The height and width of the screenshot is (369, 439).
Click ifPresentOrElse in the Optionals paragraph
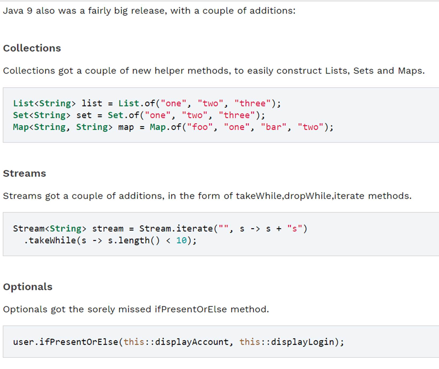point(191,309)
